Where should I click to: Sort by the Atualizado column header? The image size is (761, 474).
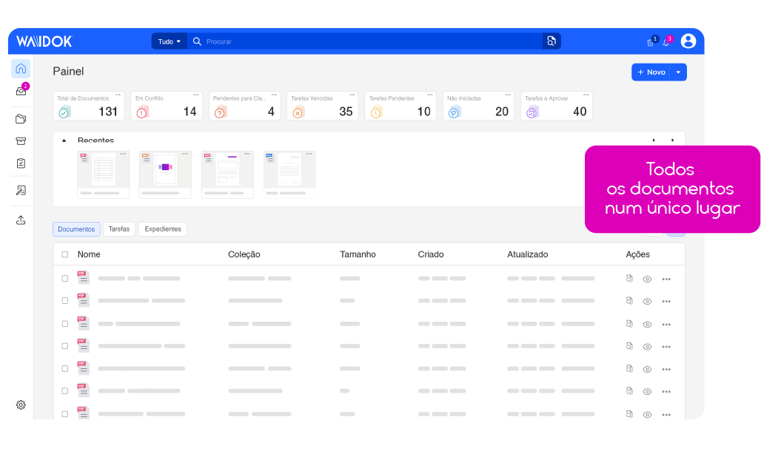coord(528,254)
